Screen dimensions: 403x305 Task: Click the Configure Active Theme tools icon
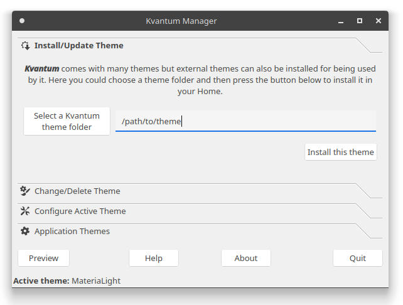(x=25, y=211)
